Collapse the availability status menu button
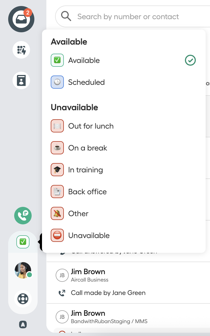This screenshot has width=210, height=336. pos(23,242)
